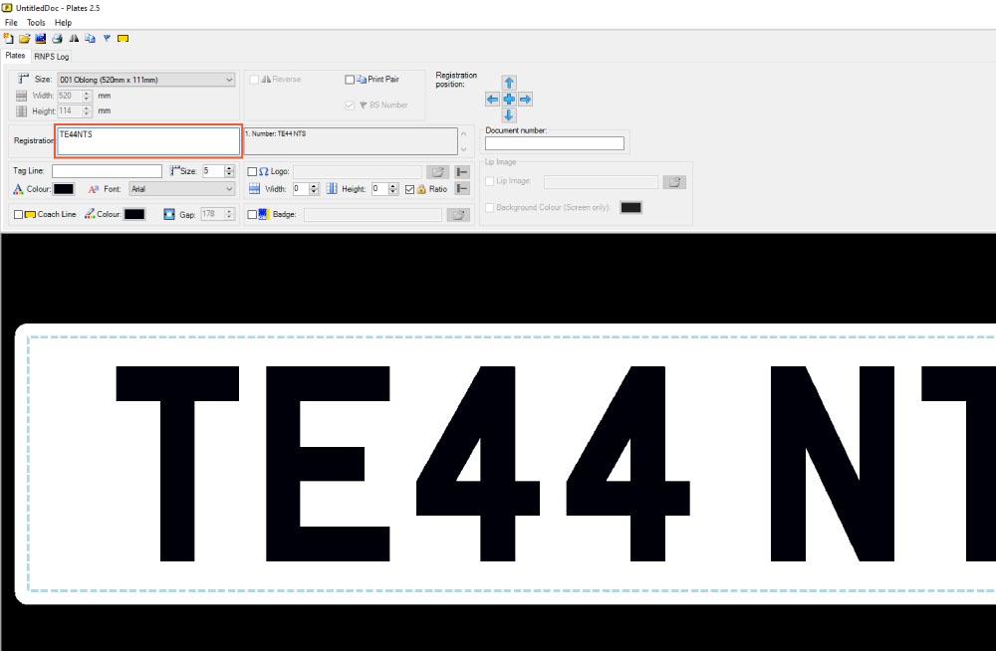Click the Badge file path field
The height and width of the screenshot is (651, 996).
[373, 215]
